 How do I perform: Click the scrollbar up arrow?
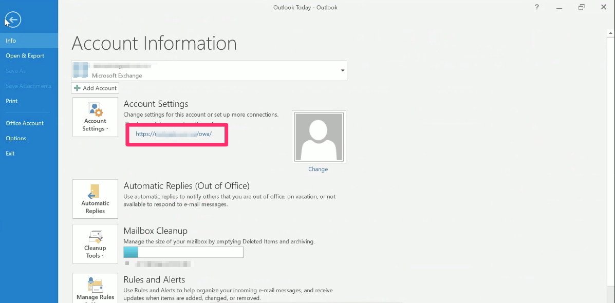pyautogui.click(x=610, y=33)
